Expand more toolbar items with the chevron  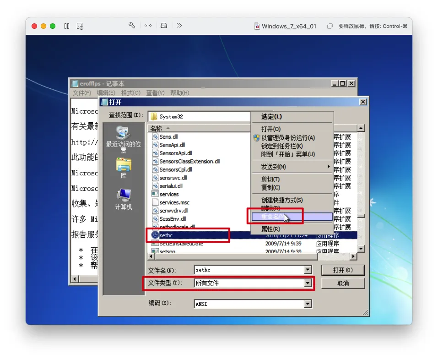pos(179,26)
